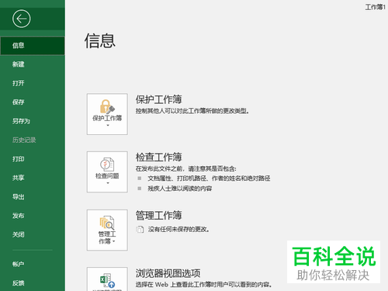
Task: Click the 浏览器视图选项 section heading
Action: point(168,273)
